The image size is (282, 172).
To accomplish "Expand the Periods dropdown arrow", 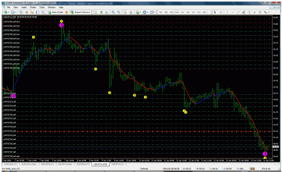I will coord(148,12).
